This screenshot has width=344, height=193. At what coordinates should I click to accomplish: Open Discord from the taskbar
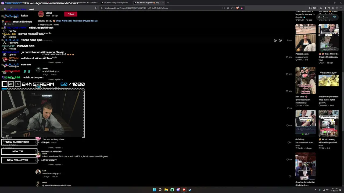click(x=178, y=190)
